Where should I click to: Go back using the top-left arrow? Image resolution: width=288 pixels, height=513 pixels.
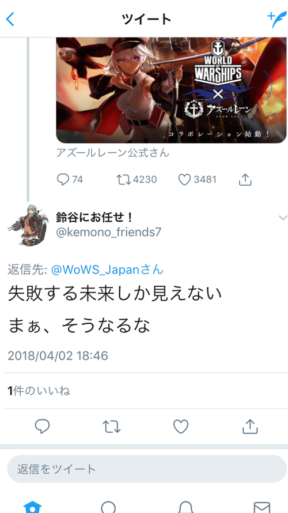(10, 19)
